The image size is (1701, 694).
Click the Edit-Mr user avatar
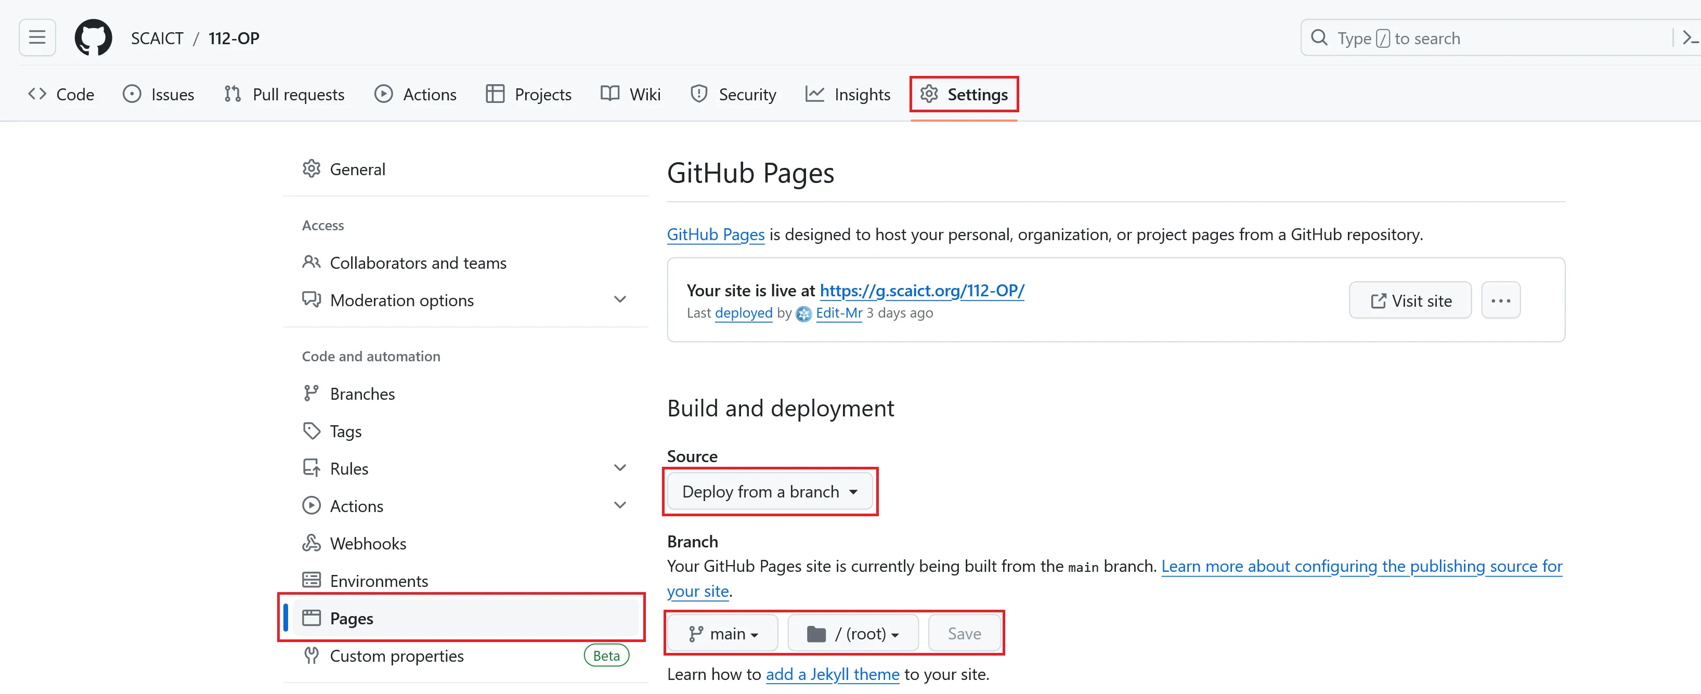coord(803,313)
